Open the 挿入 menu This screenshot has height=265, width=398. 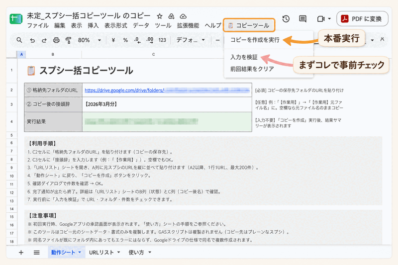tap(93, 26)
